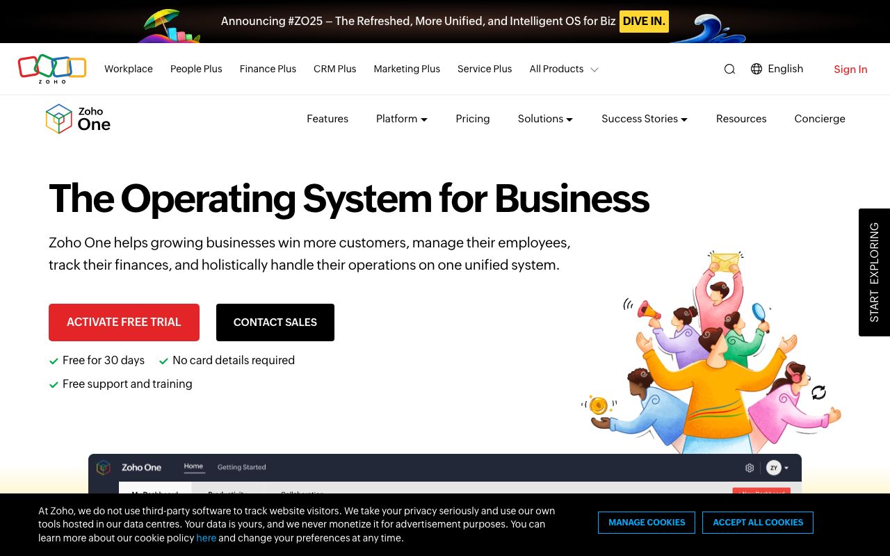Open the CRM Plus menu item
Image resolution: width=890 pixels, height=556 pixels.
[x=334, y=69]
